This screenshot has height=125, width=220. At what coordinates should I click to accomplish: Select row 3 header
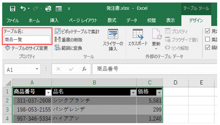tap(7, 110)
